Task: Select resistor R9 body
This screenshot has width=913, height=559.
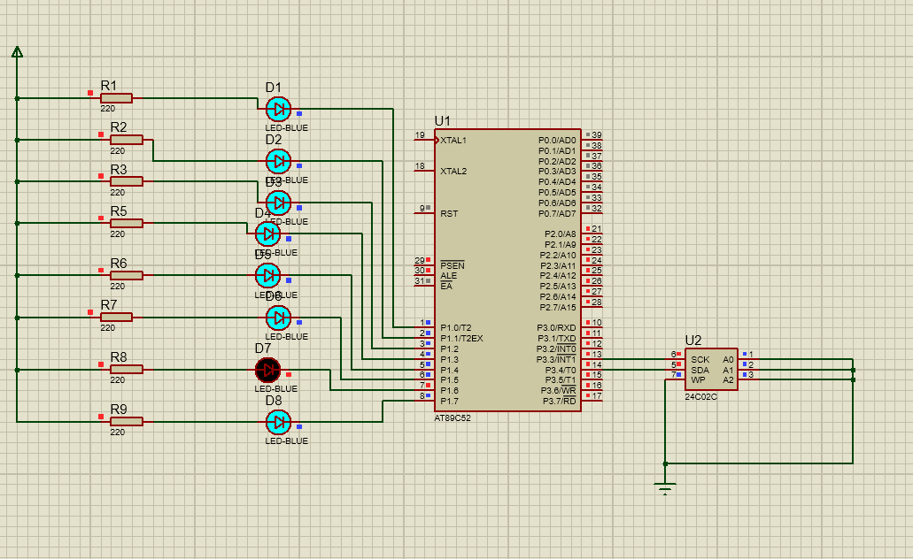Action: coord(127,422)
